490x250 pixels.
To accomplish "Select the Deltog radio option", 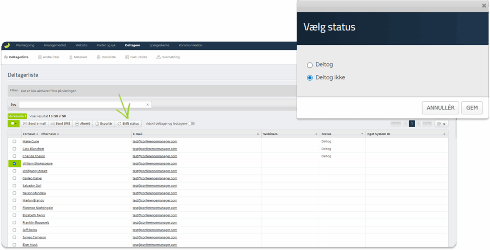I will (x=310, y=65).
